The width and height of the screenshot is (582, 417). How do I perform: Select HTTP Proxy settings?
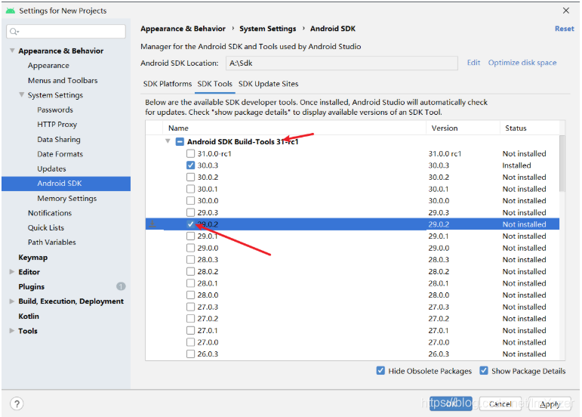click(57, 125)
